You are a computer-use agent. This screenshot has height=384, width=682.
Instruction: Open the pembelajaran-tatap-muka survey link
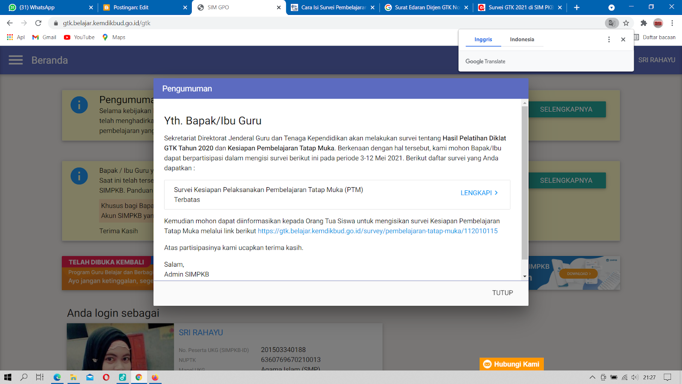[x=378, y=231]
